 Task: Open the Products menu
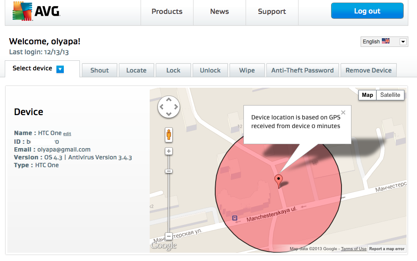tap(167, 12)
